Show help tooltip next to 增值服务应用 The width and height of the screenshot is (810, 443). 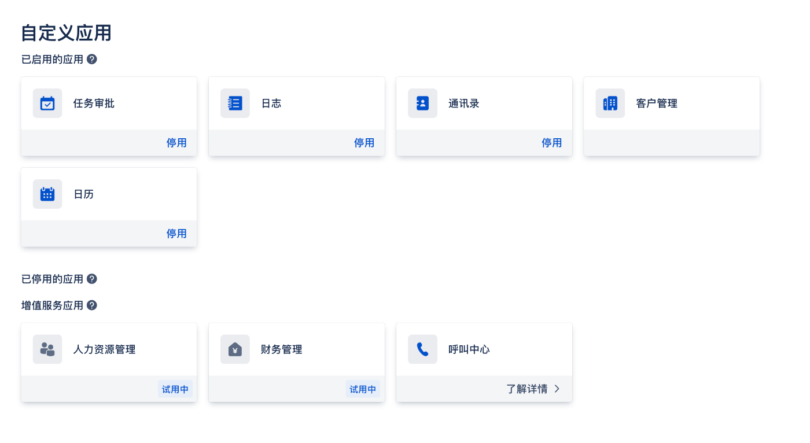[92, 305]
